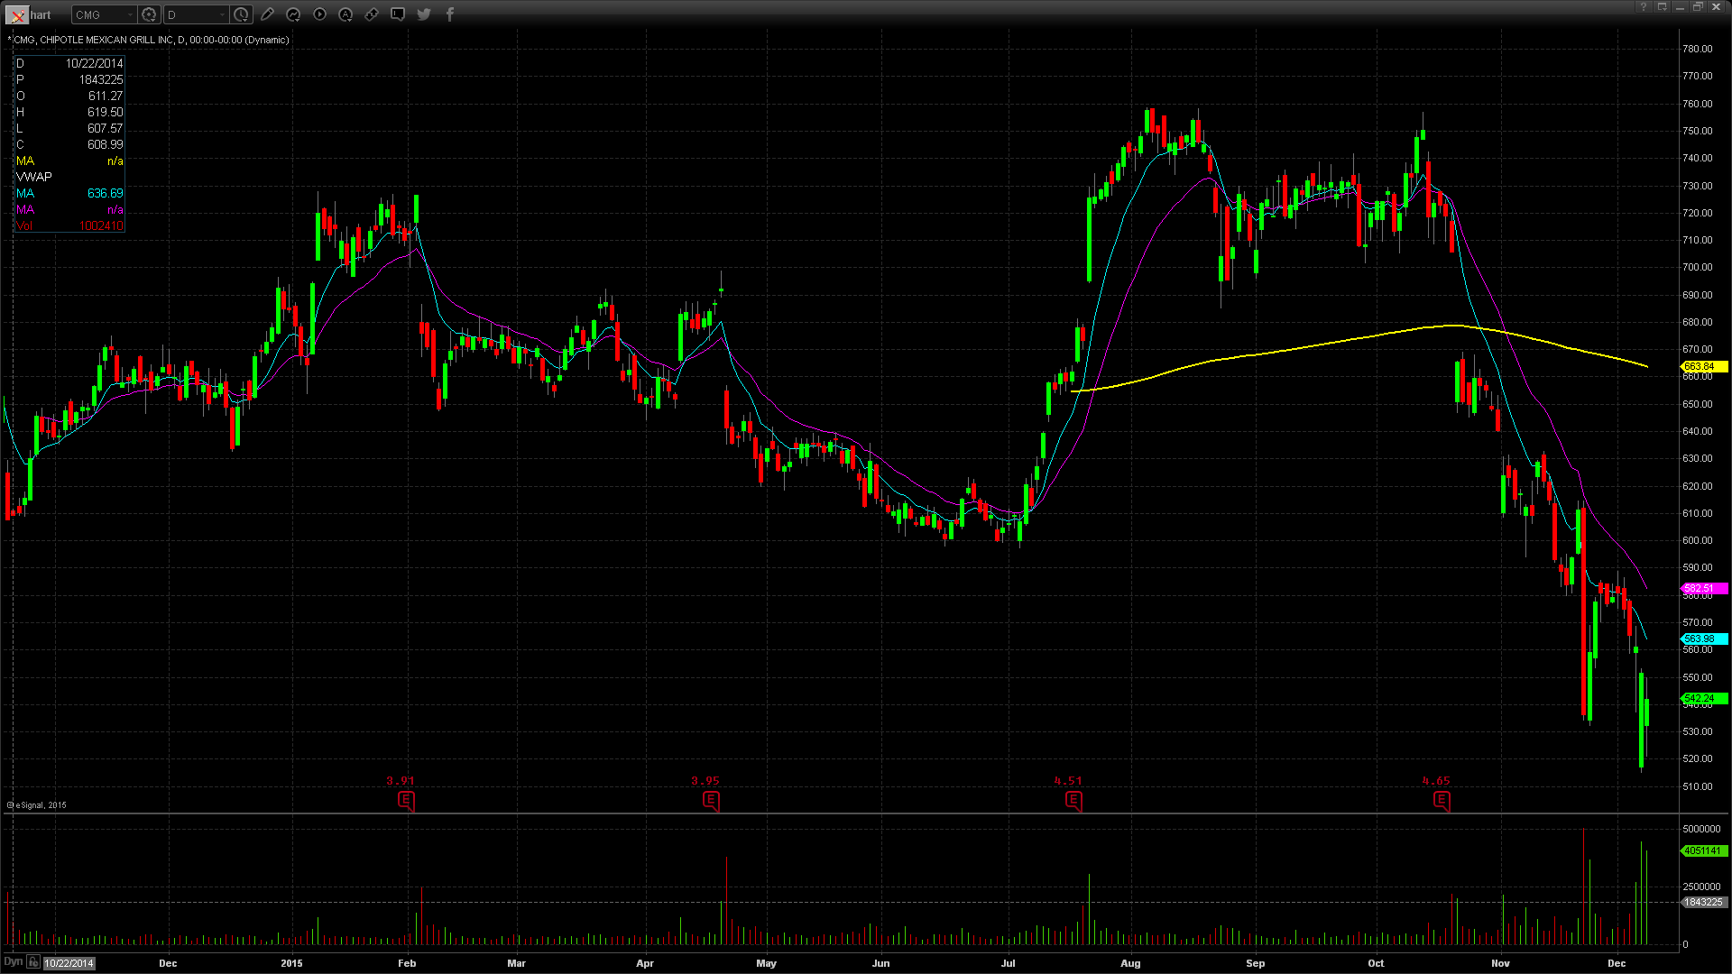
Task: Click the help question mark button
Action: click(1644, 7)
